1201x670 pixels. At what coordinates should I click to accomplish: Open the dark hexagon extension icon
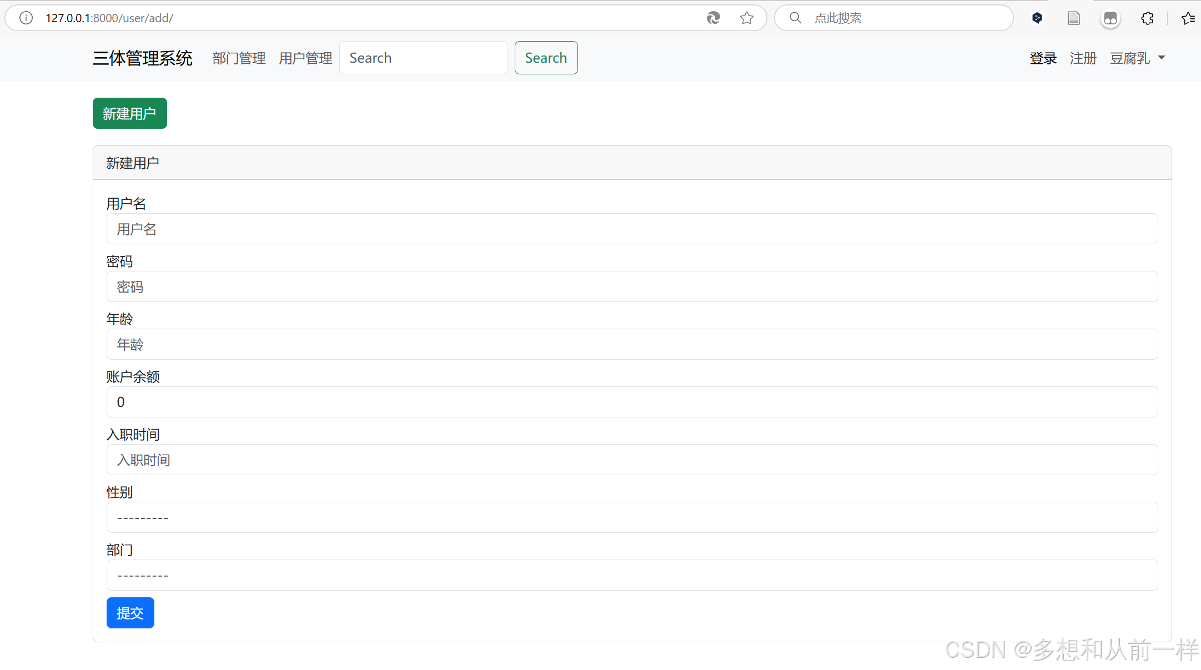[x=1037, y=18]
